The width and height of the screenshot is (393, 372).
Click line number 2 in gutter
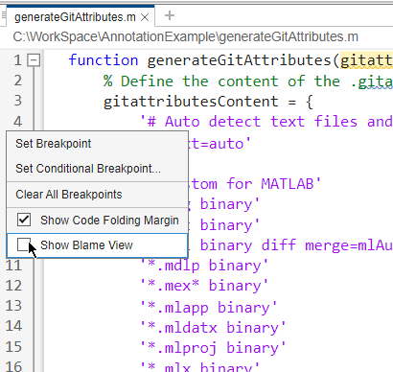click(17, 81)
